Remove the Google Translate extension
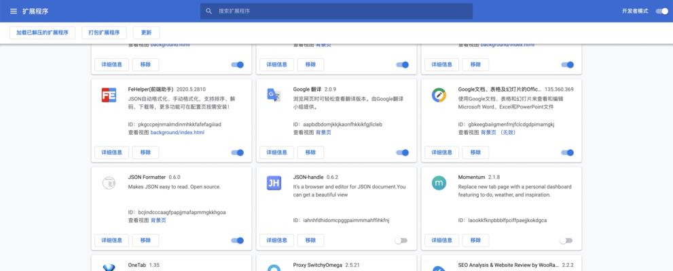This screenshot has height=271, width=673. click(310, 152)
